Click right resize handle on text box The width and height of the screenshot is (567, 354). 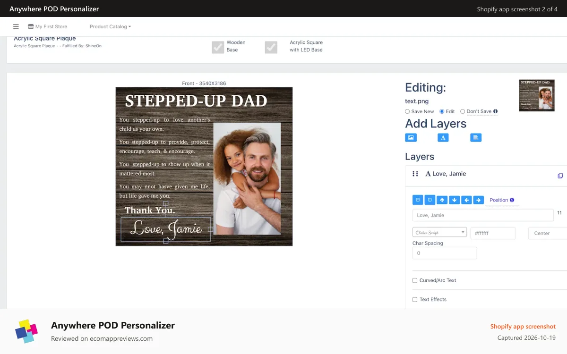tap(210, 229)
